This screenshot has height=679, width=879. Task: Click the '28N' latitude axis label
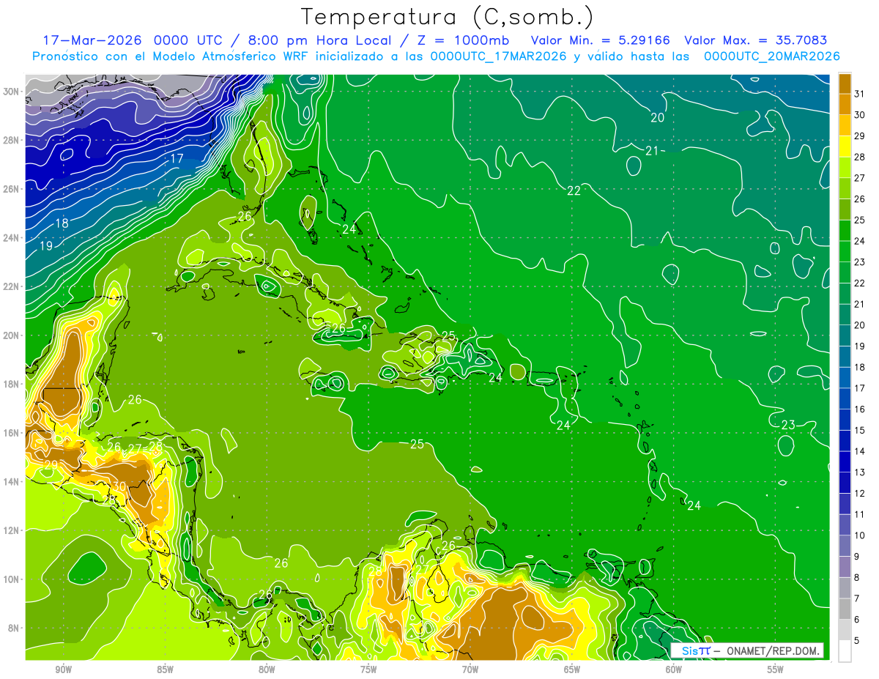click(x=11, y=140)
